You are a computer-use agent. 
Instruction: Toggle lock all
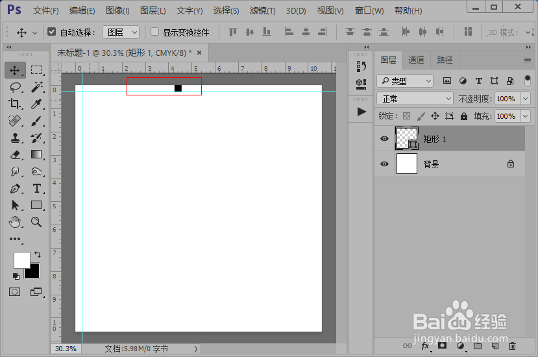[464, 116]
